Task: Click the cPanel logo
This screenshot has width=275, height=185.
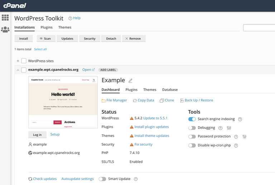Action: pyautogui.click(x=15, y=6)
